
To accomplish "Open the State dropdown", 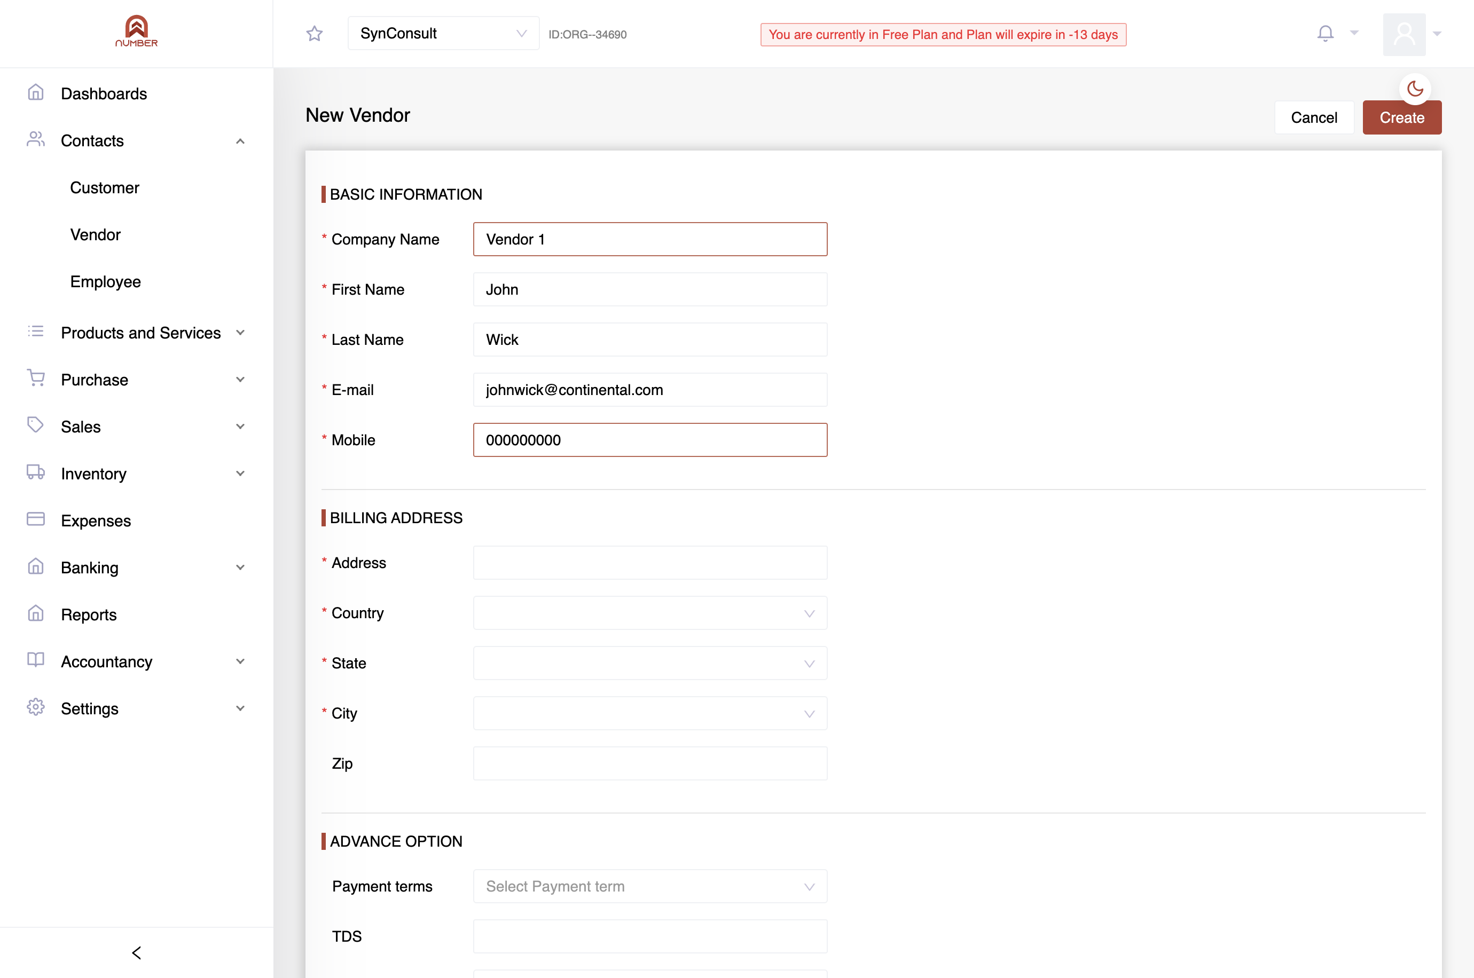I will pos(650,664).
